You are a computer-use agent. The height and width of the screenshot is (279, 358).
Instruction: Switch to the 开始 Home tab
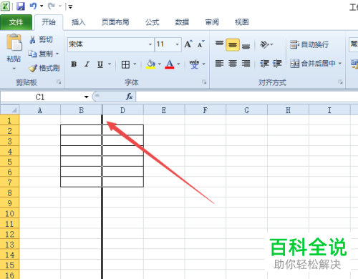49,22
